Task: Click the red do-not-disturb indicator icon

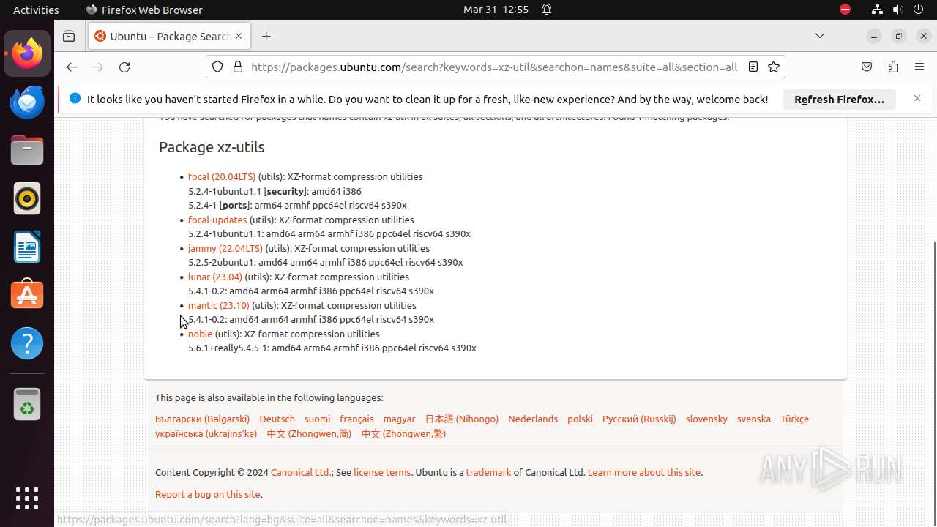Action: pyautogui.click(x=845, y=10)
